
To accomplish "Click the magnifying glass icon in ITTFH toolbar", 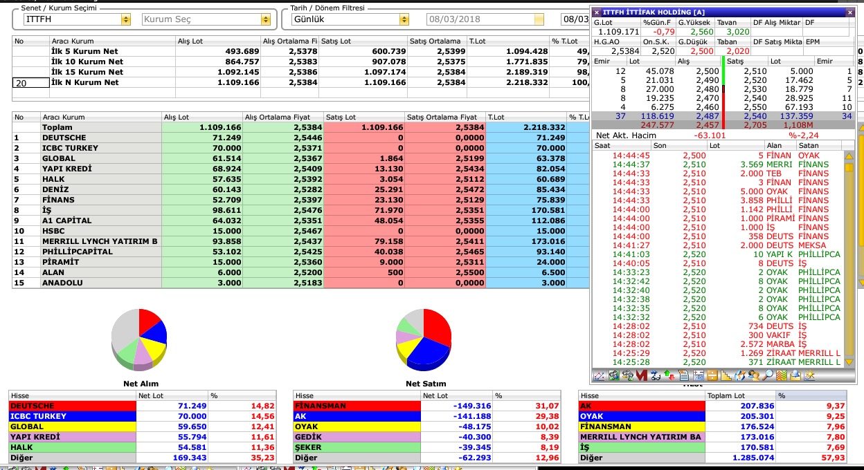I will (x=768, y=376).
